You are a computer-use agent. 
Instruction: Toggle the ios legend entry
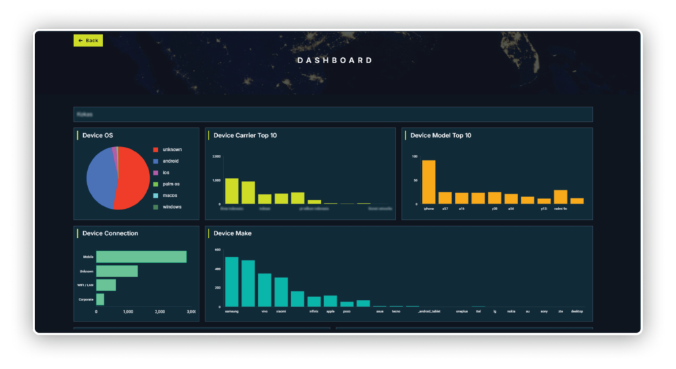coord(166,173)
